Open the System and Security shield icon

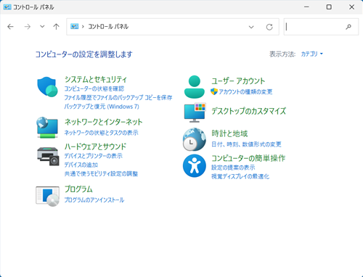[x=47, y=87]
